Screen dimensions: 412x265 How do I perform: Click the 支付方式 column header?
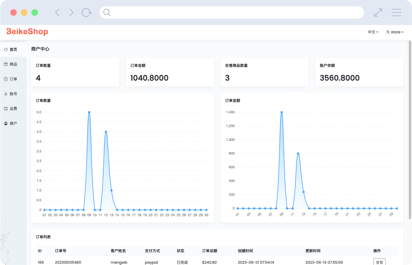pos(152,251)
